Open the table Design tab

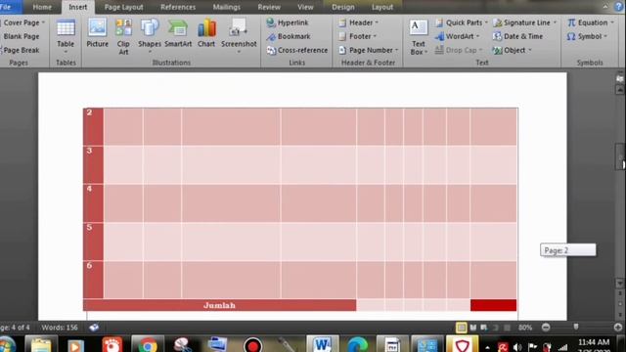[x=343, y=7]
